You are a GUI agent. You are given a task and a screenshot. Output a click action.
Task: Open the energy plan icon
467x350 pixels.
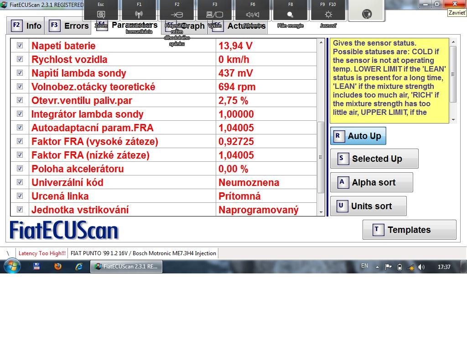click(290, 14)
